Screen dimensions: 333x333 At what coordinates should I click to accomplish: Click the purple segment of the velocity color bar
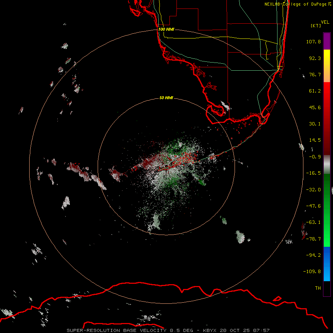[327, 41]
